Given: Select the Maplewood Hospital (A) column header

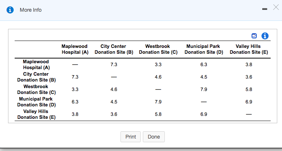Looking at the screenshot, I should point(75,49).
